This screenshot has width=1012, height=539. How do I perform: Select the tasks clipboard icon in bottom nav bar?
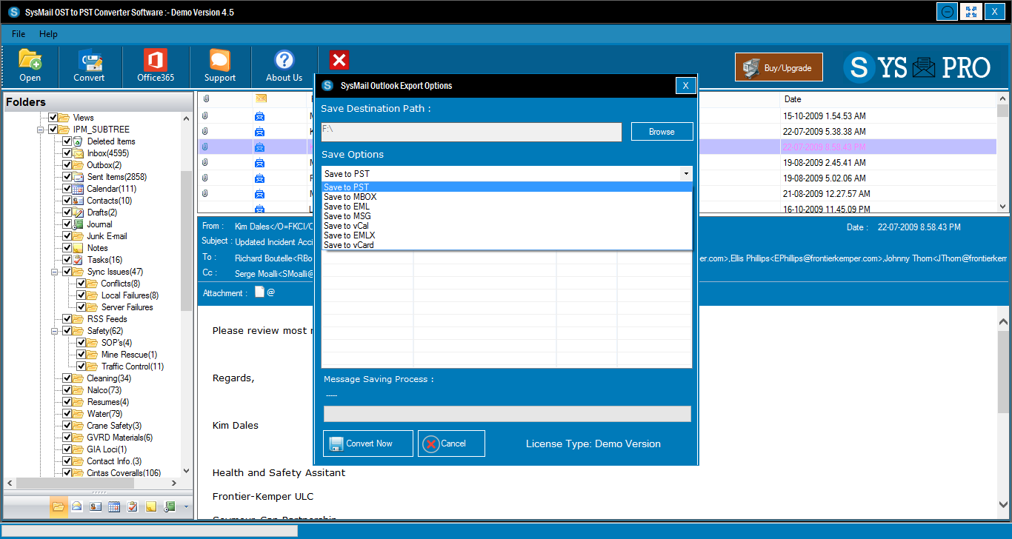click(x=132, y=506)
